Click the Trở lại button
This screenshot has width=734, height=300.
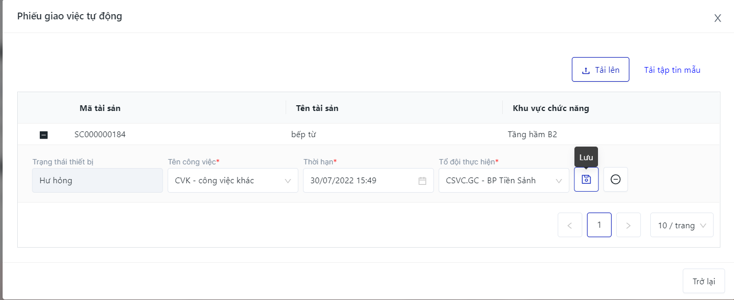[x=704, y=281]
